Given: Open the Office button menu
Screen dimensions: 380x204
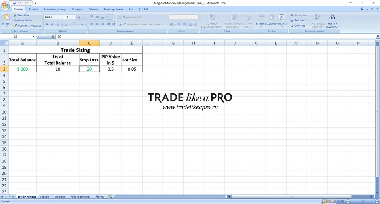Looking at the screenshot, I should [5, 5].
